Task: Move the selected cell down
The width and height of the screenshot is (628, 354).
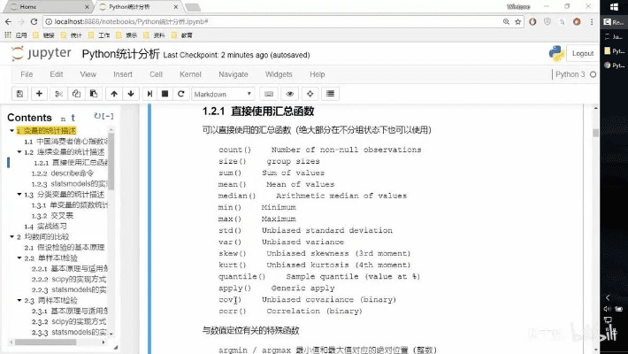Action: click(x=131, y=94)
